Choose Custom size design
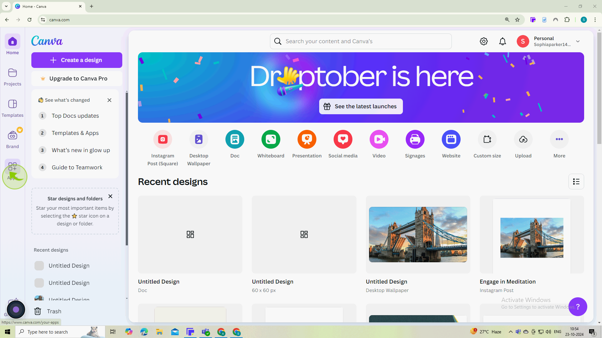Image resolution: width=602 pixels, height=338 pixels. click(x=487, y=144)
